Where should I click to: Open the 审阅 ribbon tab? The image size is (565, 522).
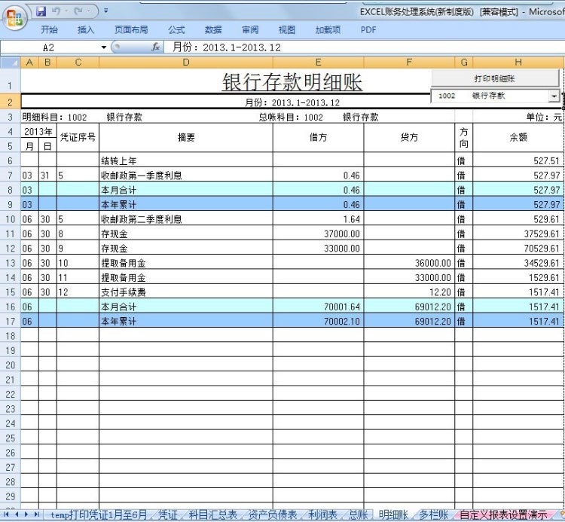click(250, 30)
